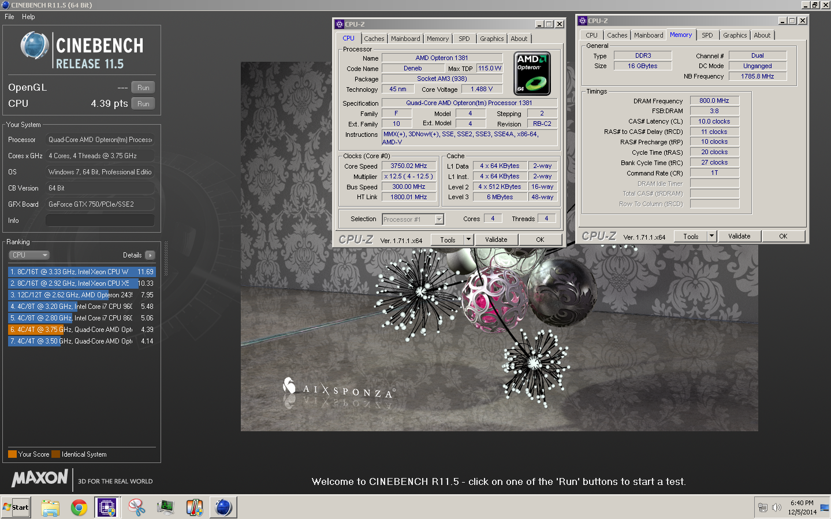Click Tools button in left CPU-Z
831x519 pixels.
pos(448,240)
